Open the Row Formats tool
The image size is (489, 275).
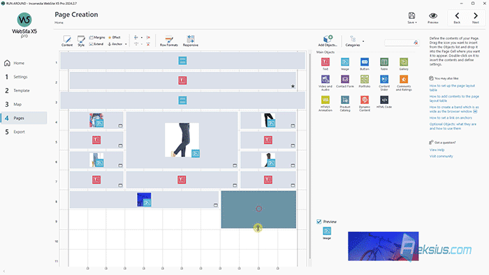(x=169, y=40)
